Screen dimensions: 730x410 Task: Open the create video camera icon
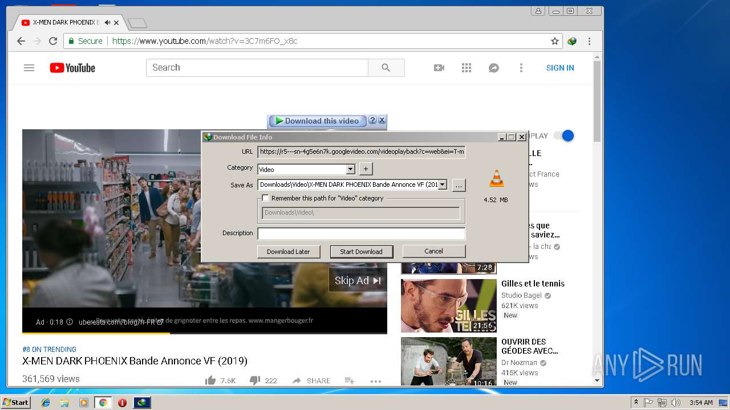[x=439, y=68]
